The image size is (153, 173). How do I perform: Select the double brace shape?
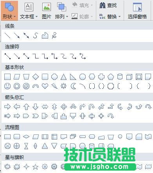(101, 86)
